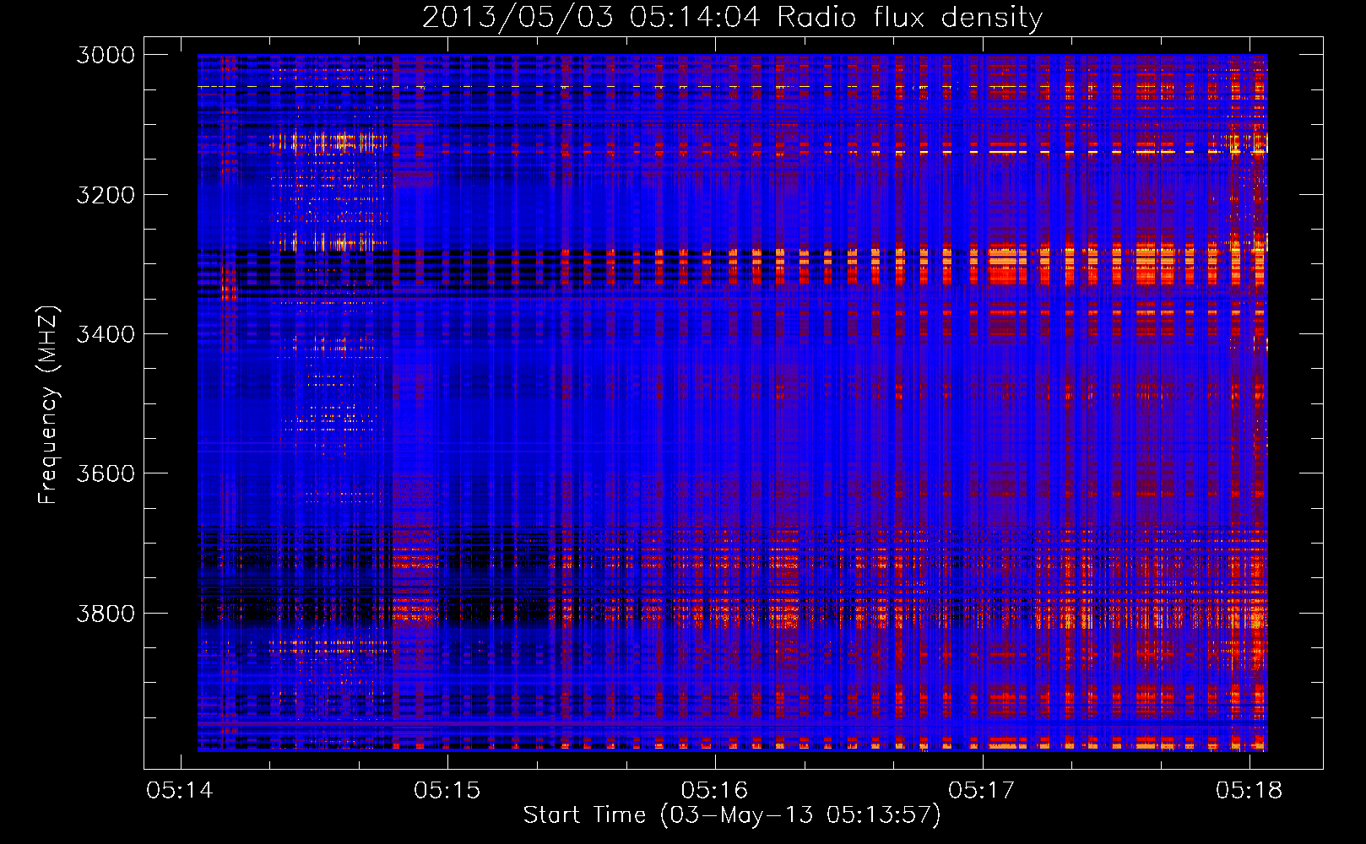The height and width of the screenshot is (844, 1366).
Task: Click the 3600 frequency axis label
Action: click(106, 473)
